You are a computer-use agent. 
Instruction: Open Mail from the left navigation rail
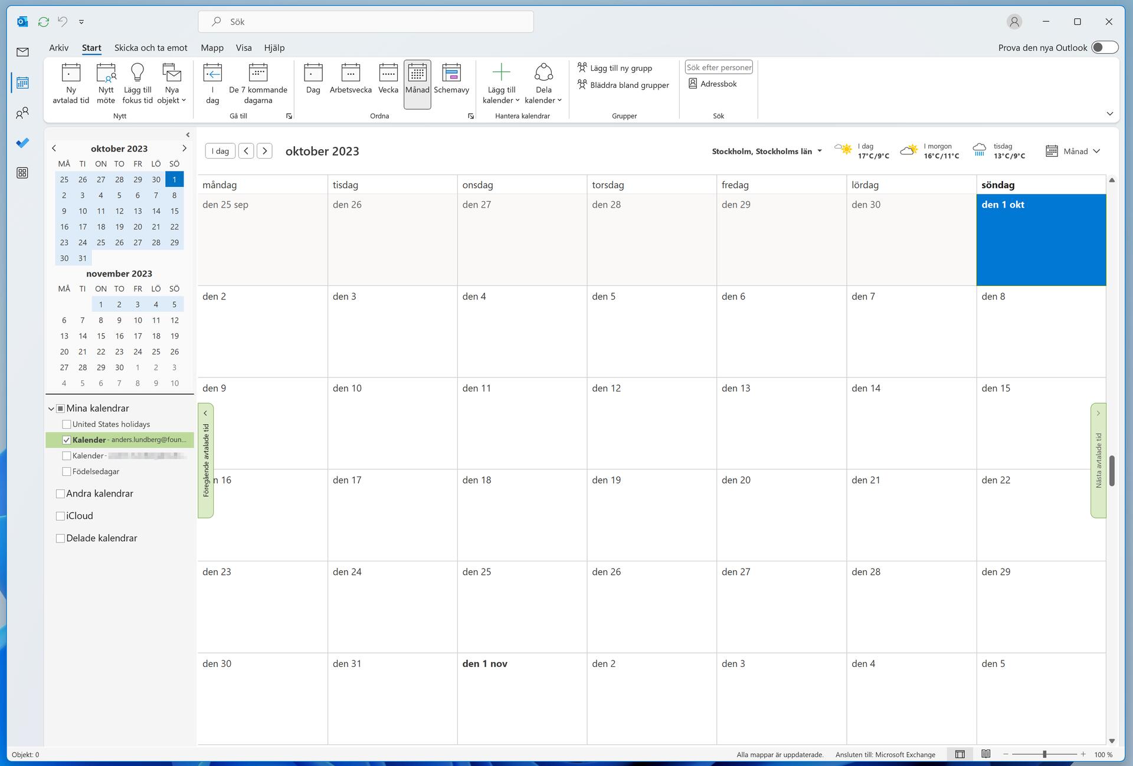[22, 52]
